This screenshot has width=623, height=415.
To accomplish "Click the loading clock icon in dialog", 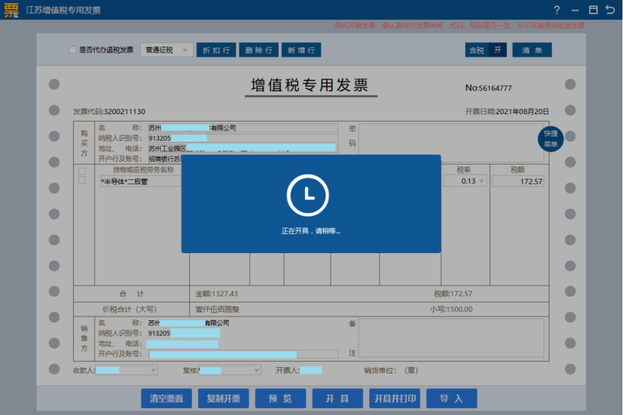I will tap(308, 195).
